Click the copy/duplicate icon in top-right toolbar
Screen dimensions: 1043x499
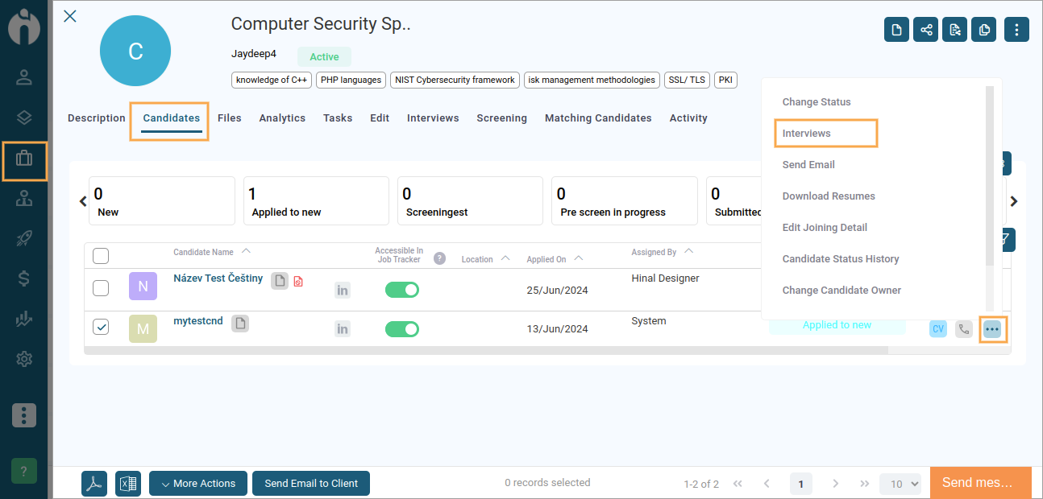[984, 30]
